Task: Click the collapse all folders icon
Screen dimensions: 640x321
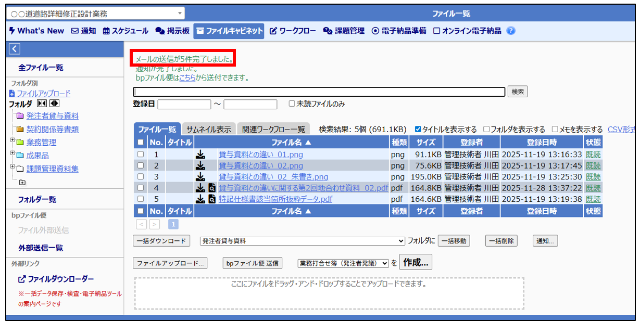Action: (42, 104)
